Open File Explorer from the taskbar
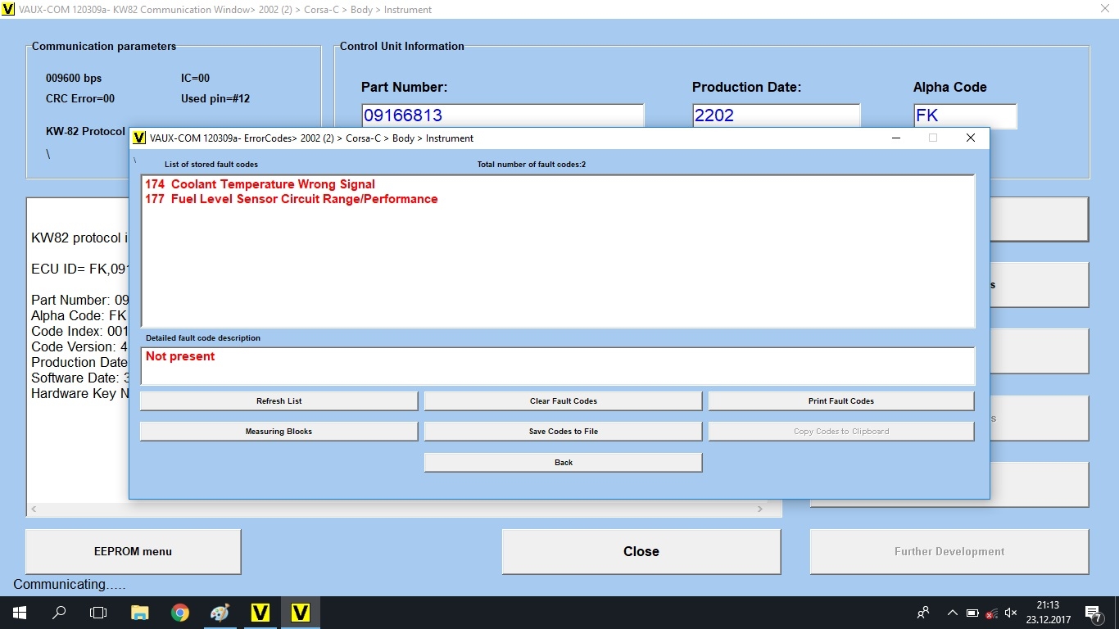Screen dimensions: 1119x629 coord(140,613)
